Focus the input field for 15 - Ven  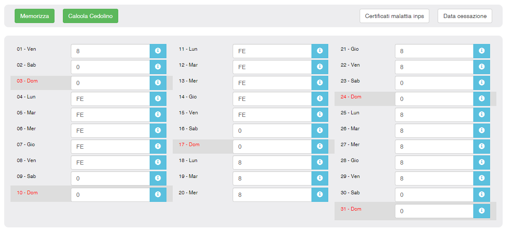[272, 115]
